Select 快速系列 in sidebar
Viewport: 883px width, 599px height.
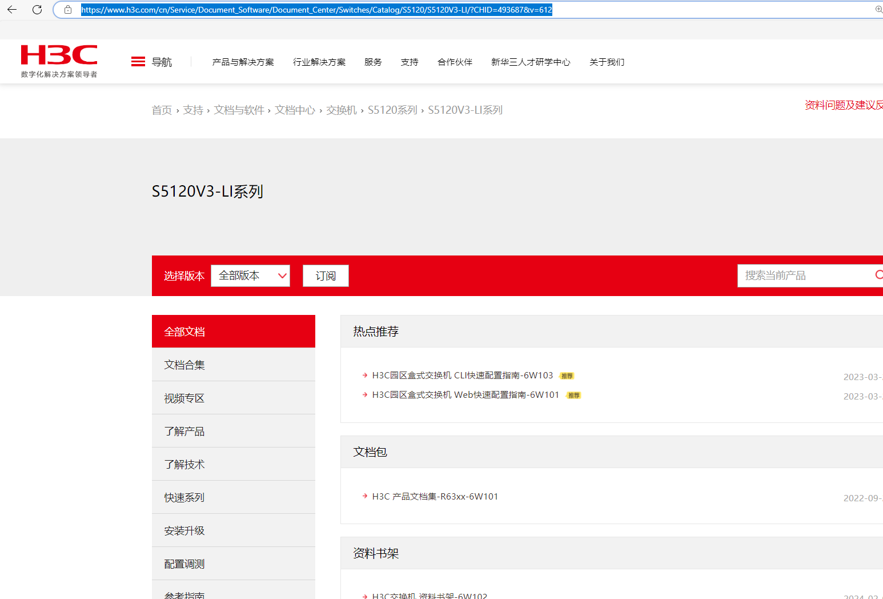(234, 497)
